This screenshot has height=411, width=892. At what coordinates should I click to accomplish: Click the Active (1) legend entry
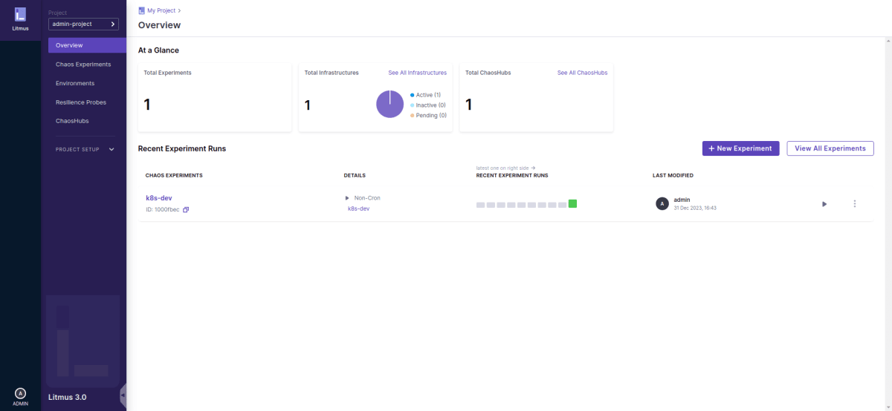[425, 95]
